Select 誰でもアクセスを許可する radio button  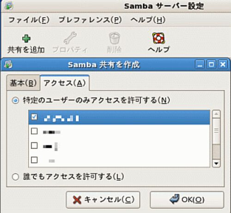(x=15, y=177)
